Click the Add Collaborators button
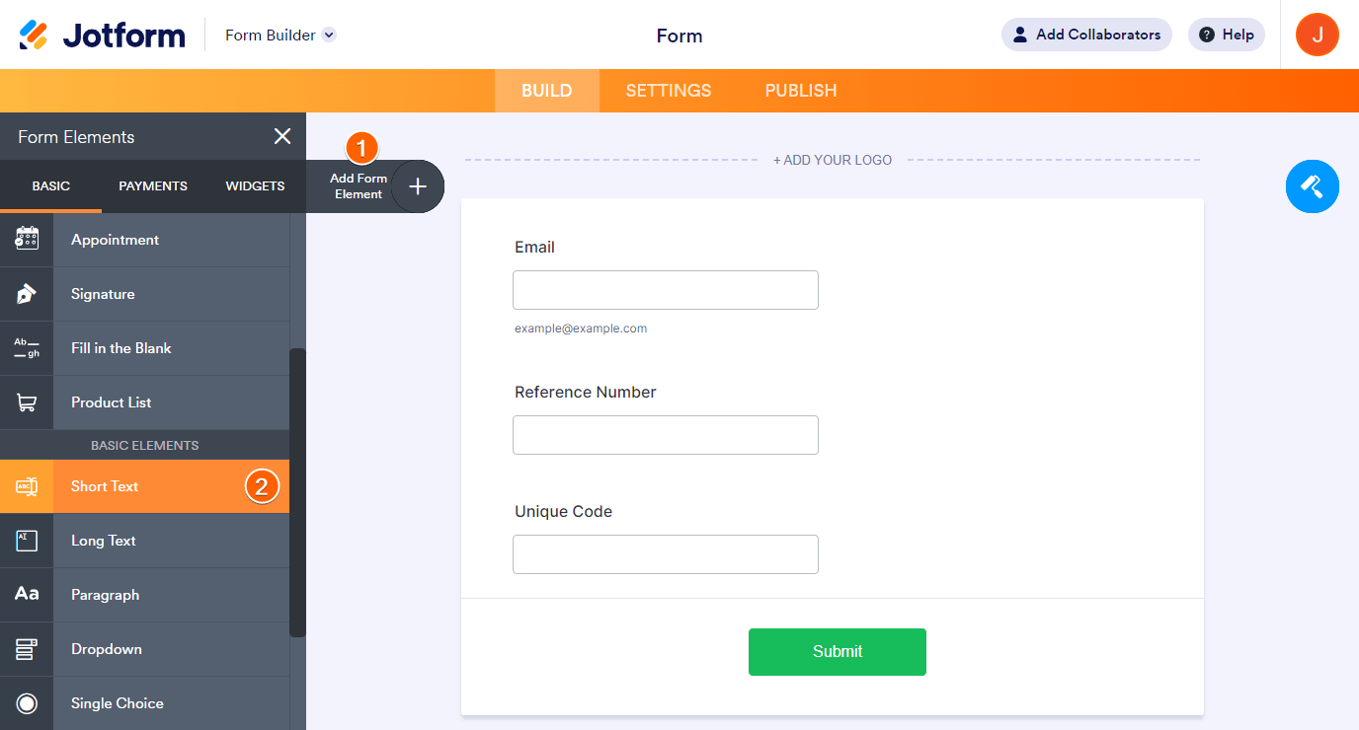 click(x=1086, y=35)
